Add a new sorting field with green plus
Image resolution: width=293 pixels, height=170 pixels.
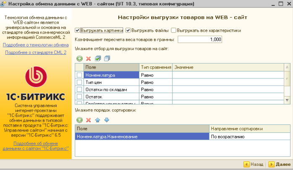coord(79,120)
